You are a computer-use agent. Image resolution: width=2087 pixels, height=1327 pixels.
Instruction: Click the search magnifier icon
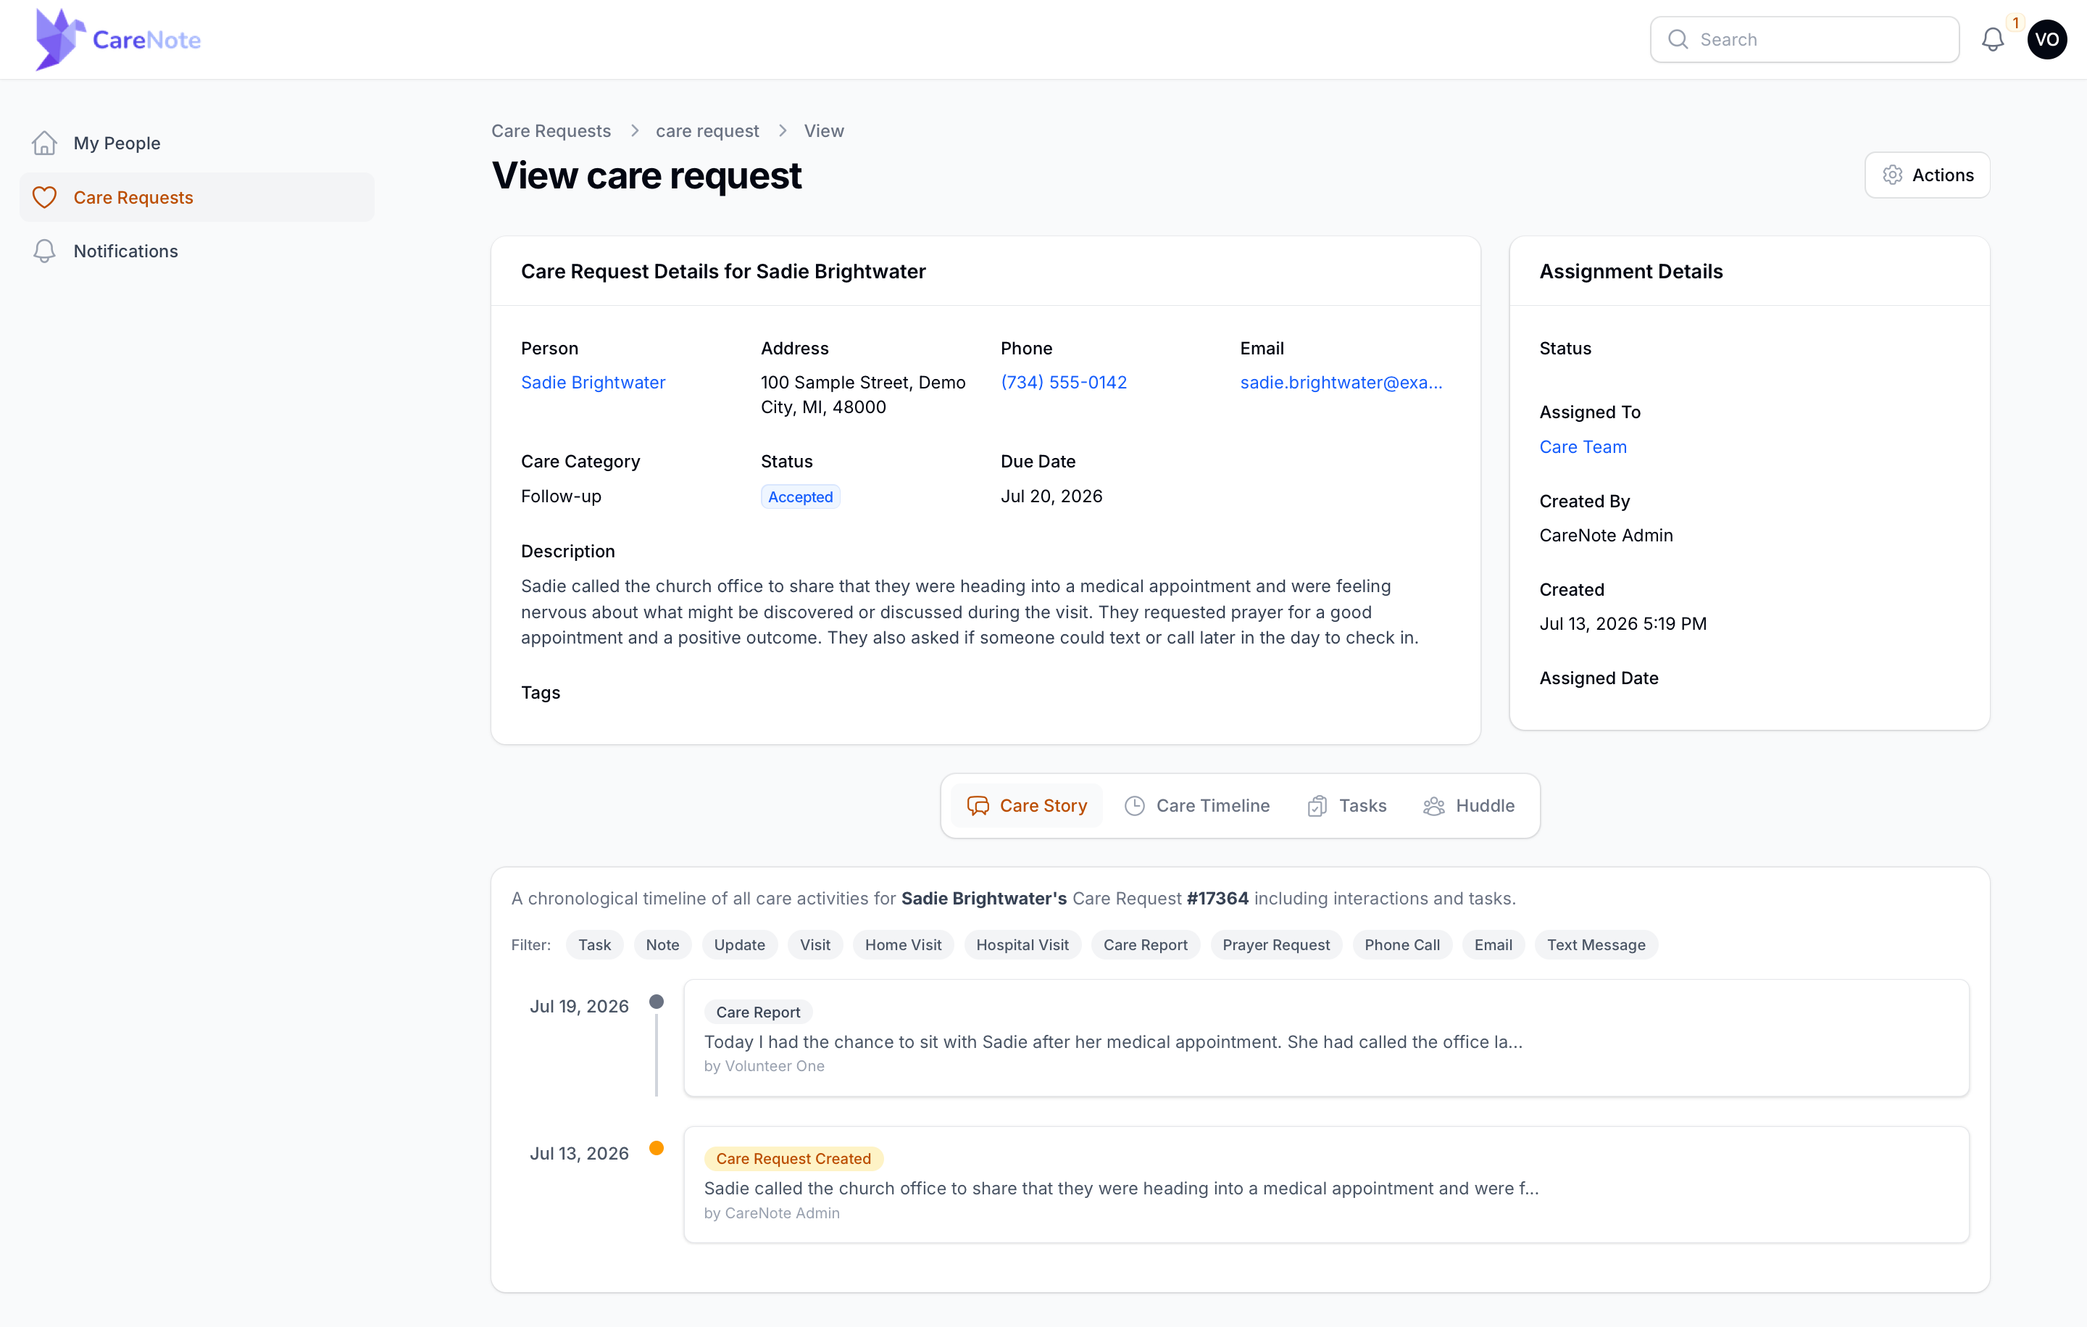pyautogui.click(x=1678, y=39)
